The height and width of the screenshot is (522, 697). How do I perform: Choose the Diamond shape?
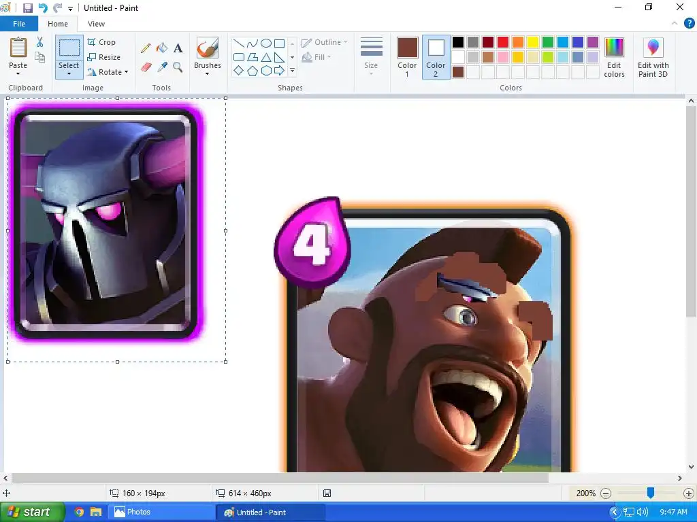pyautogui.click(x=239, y=71)
